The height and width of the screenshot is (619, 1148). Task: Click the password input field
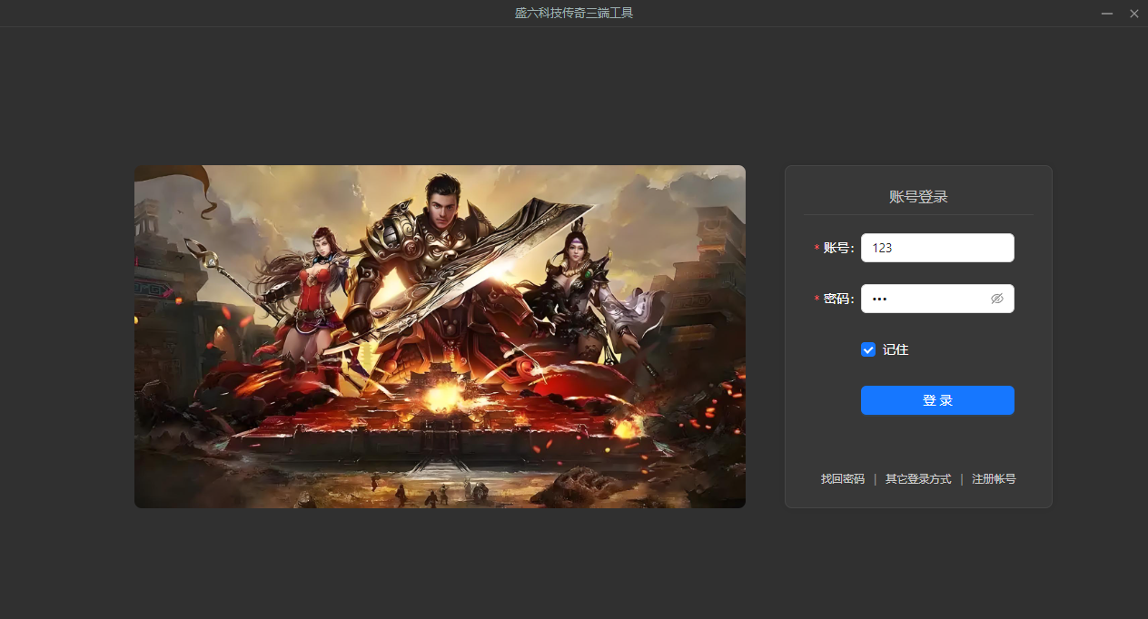tap(926, 299)
